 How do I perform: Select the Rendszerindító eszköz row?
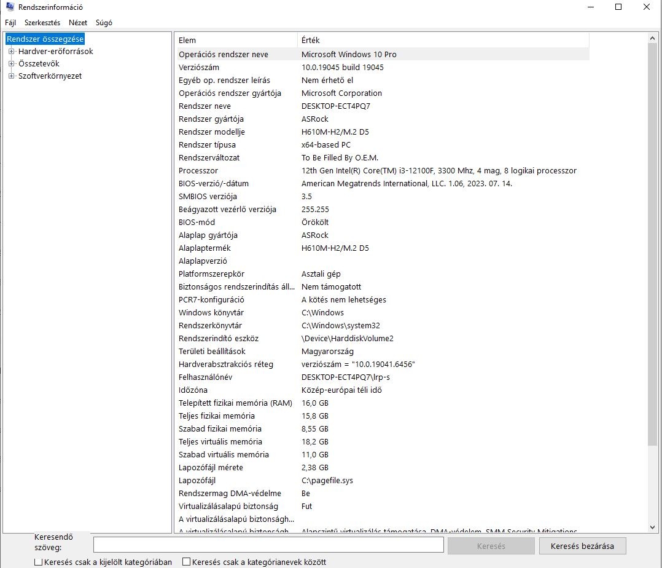click(382, 339)
